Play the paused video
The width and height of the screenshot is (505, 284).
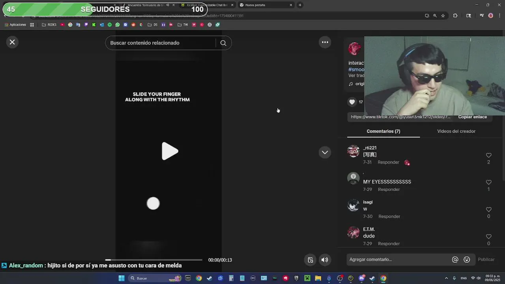point(170,151)
